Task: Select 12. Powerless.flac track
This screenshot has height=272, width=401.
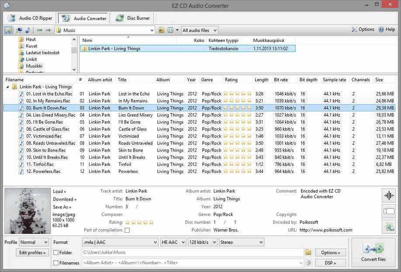Action: point(43,171)
